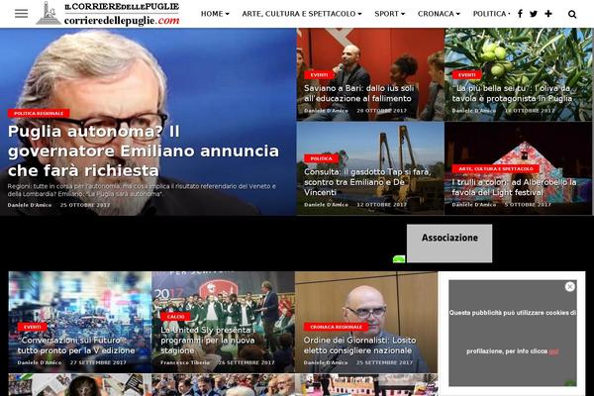
Task: Open the oliva da tavola article
Action: 512,93
